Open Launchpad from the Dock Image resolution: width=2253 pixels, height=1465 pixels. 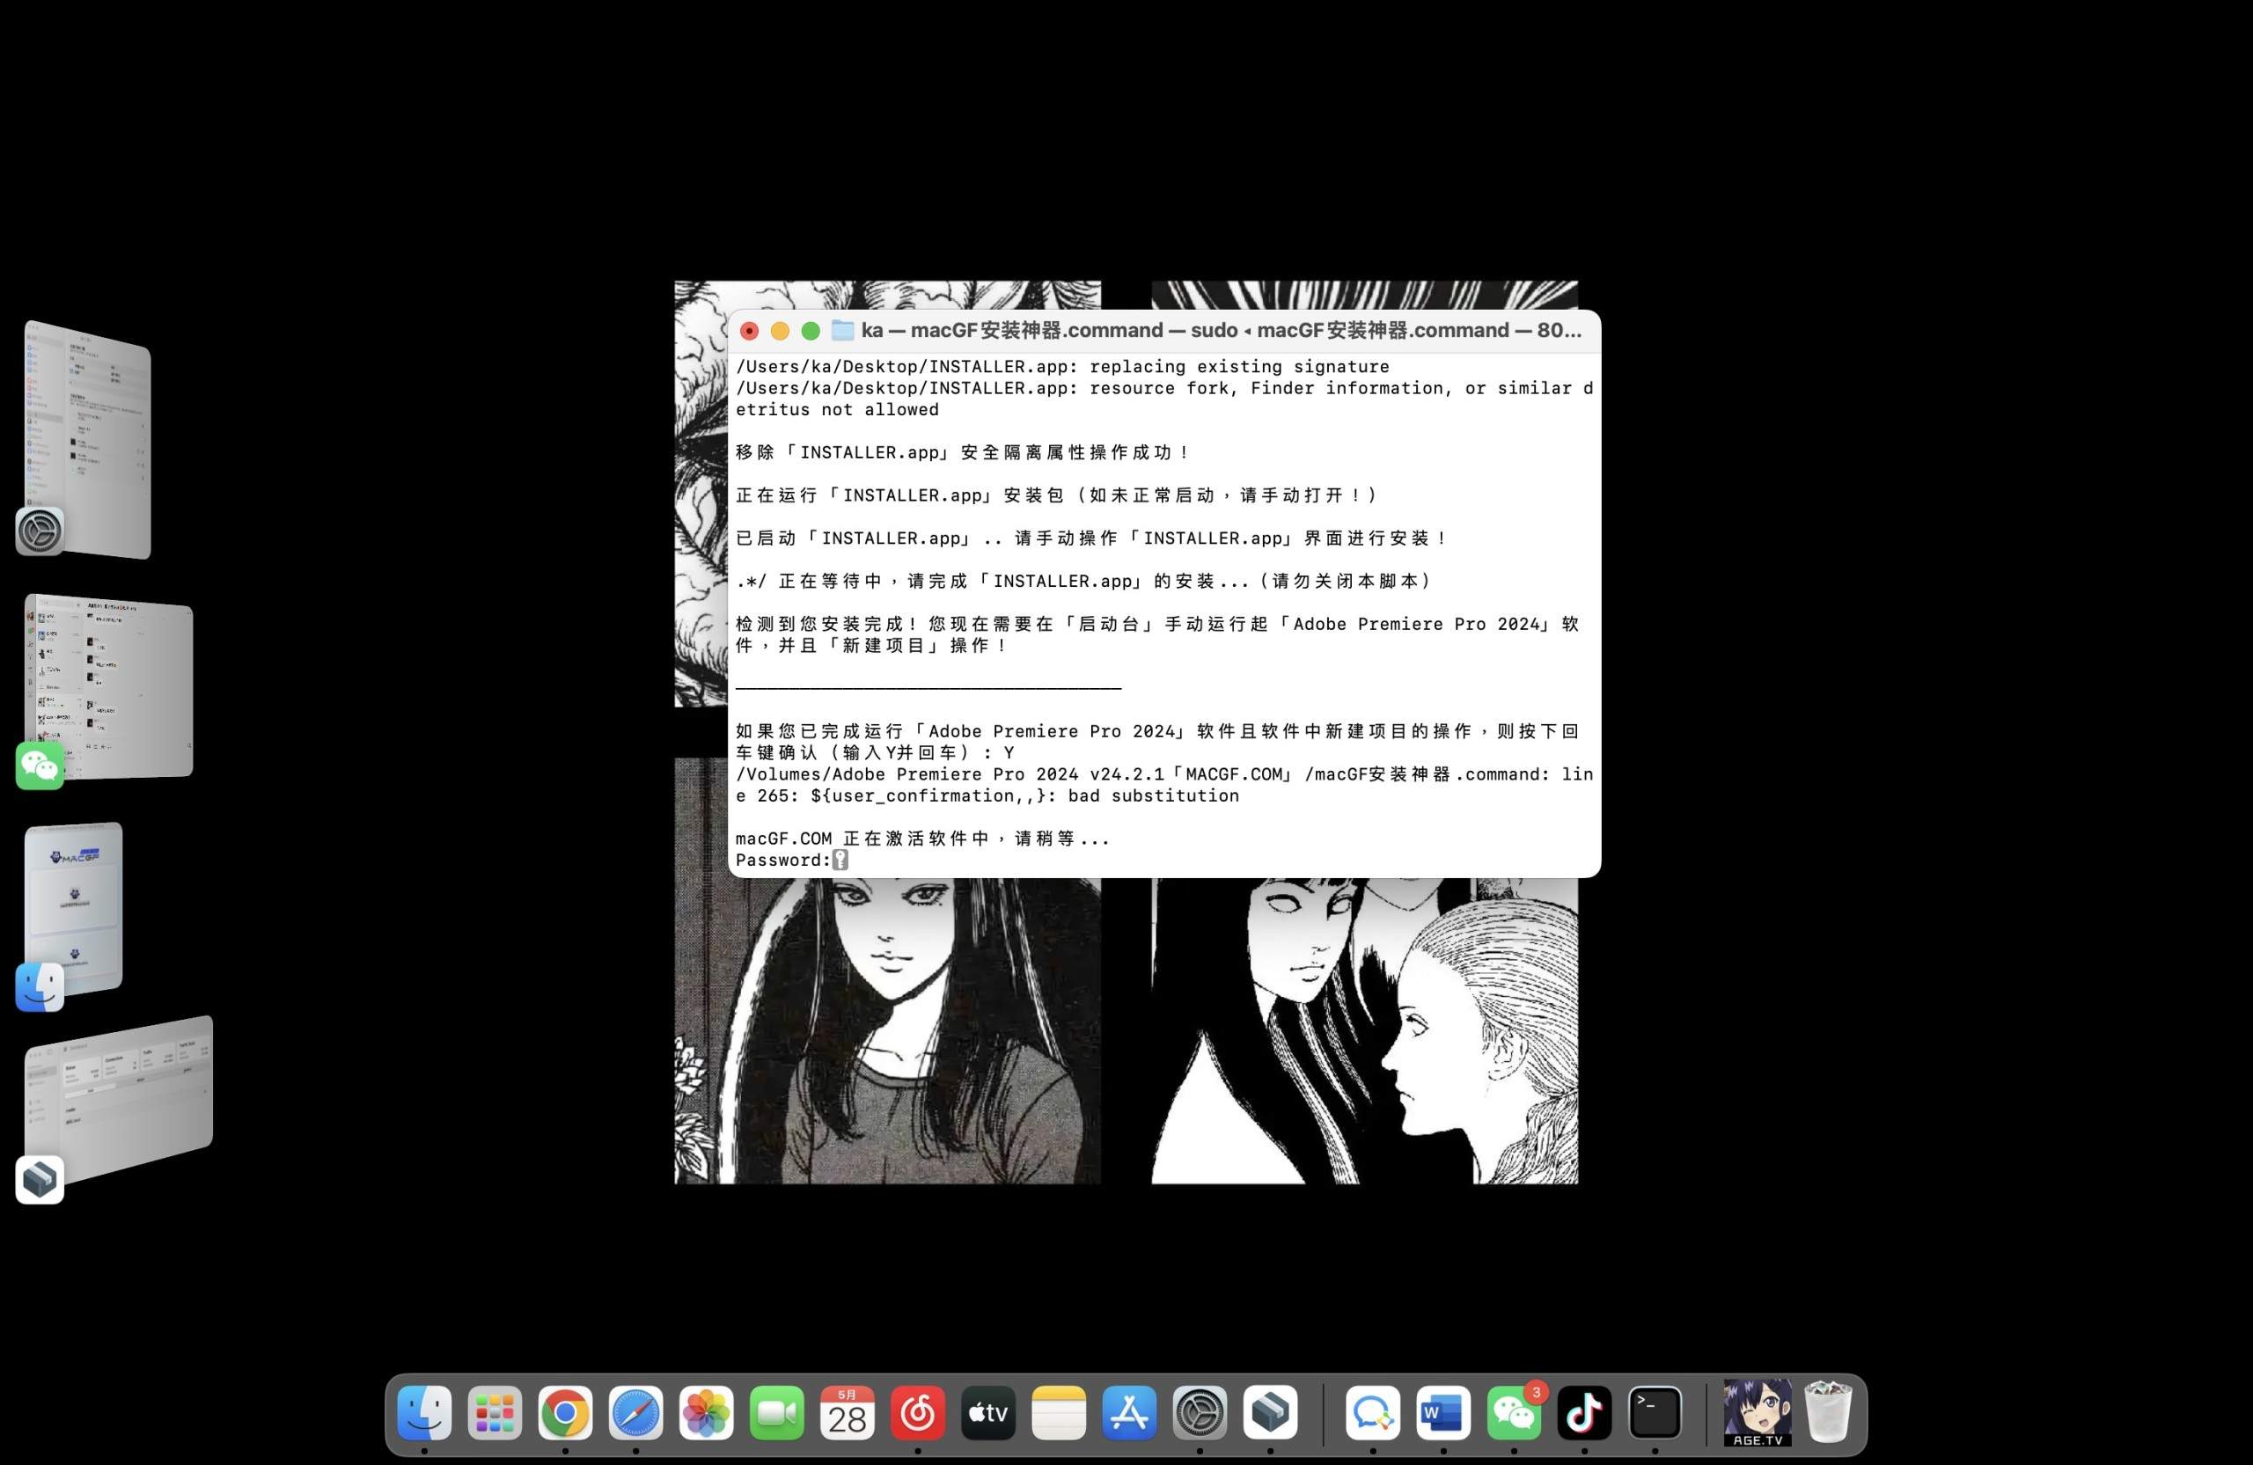pyautogui.click(x=495, y=1414)
